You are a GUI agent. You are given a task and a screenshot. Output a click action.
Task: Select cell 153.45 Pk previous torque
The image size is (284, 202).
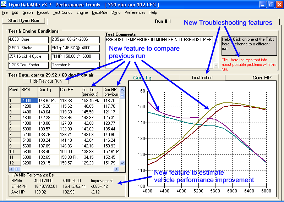coord(92,101)
